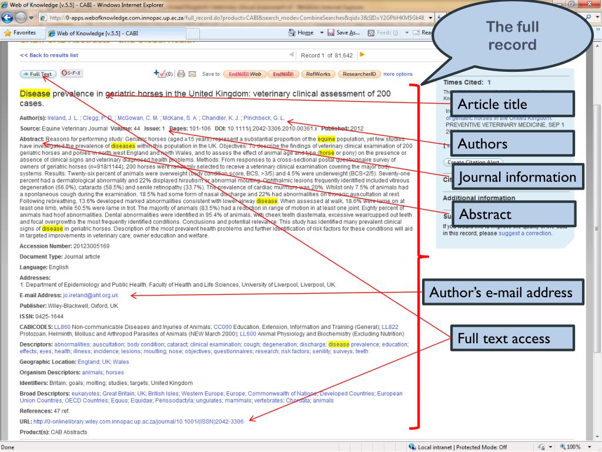Open the address bar dropdown arrow
This screenshot has height=452, width=602.
click(430, 18)
